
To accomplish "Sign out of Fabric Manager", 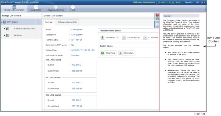I will coord(188,2).
